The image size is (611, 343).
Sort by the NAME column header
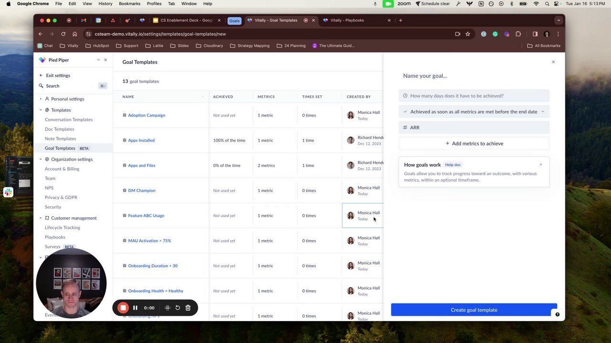[128, 97]
